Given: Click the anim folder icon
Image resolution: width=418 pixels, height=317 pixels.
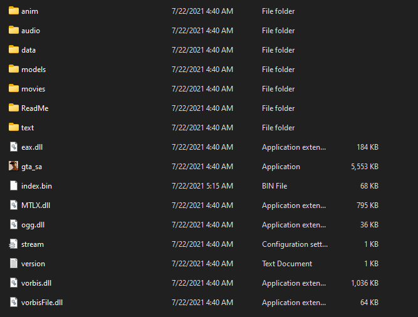Looking at the screenshot, I should point(14,11).
